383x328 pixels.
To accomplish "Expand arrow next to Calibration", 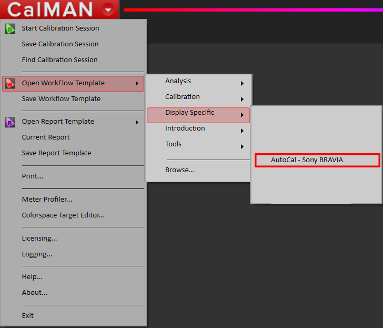I will point(242,99).
